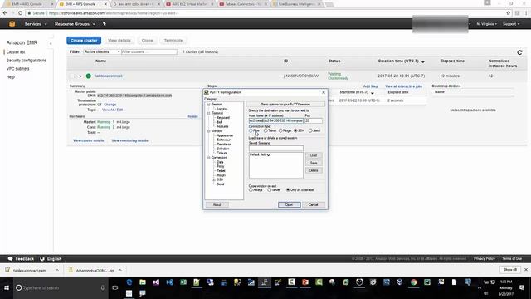Open the N. Virginia region menu

pos(487,24)
